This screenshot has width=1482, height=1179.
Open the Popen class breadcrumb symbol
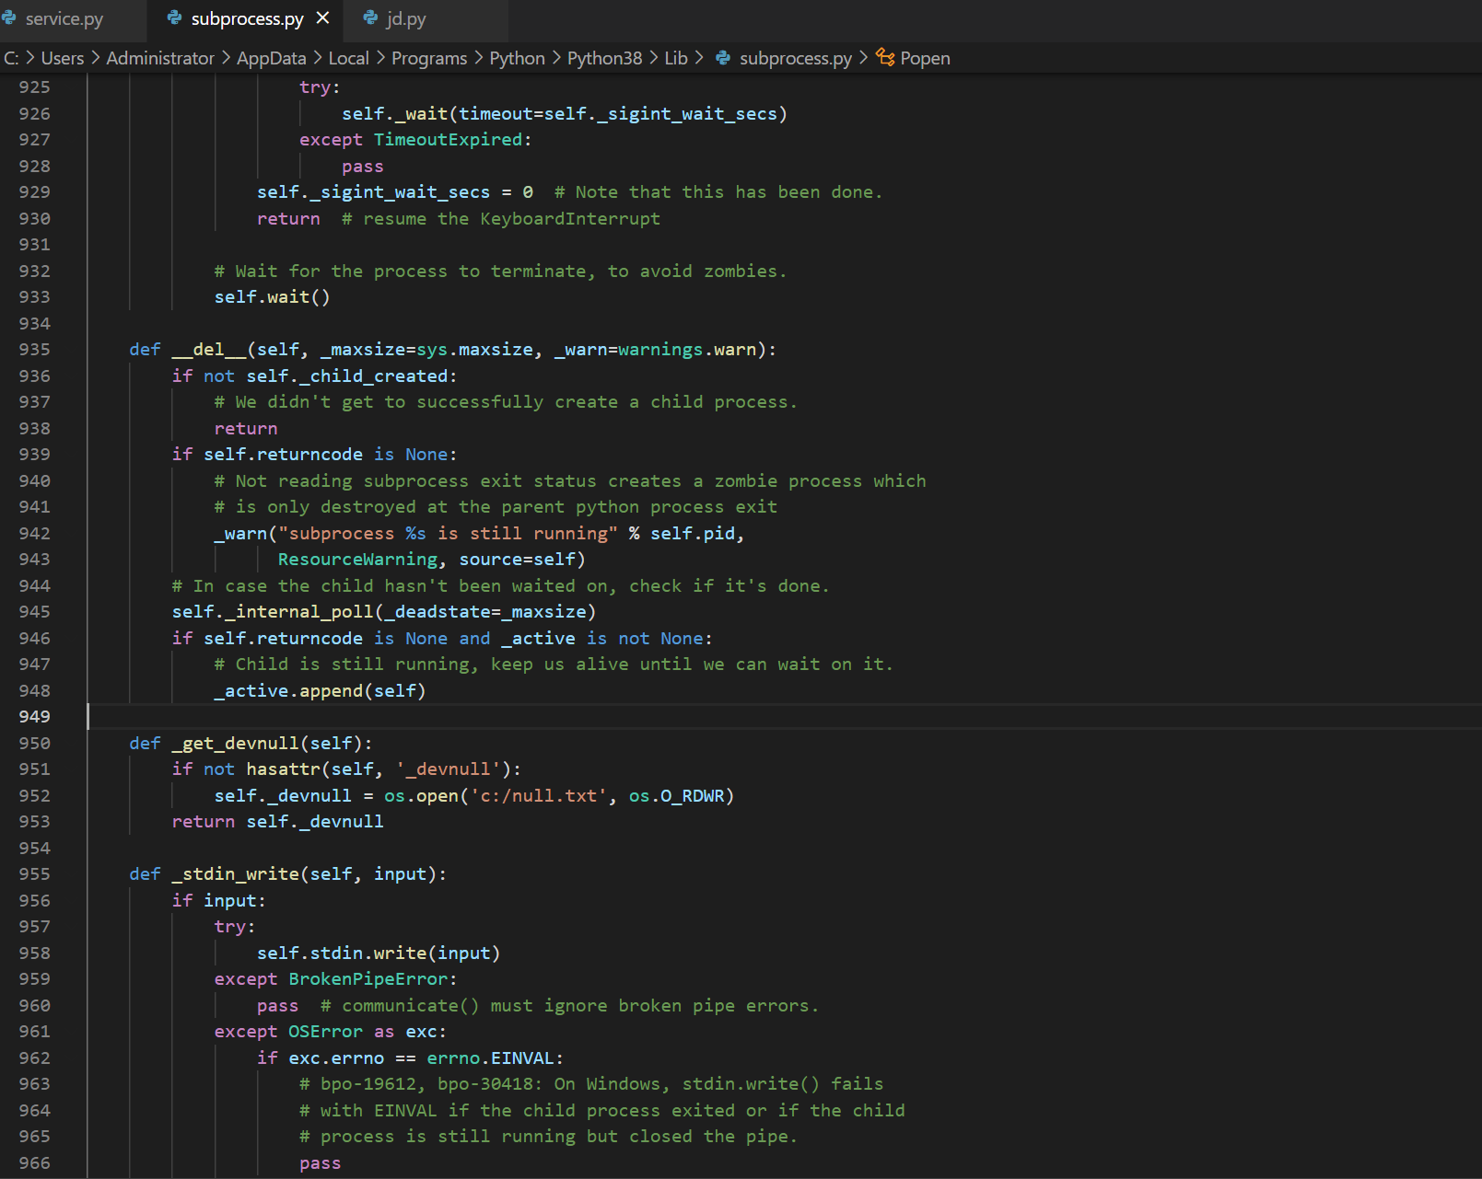click(925, 58)
